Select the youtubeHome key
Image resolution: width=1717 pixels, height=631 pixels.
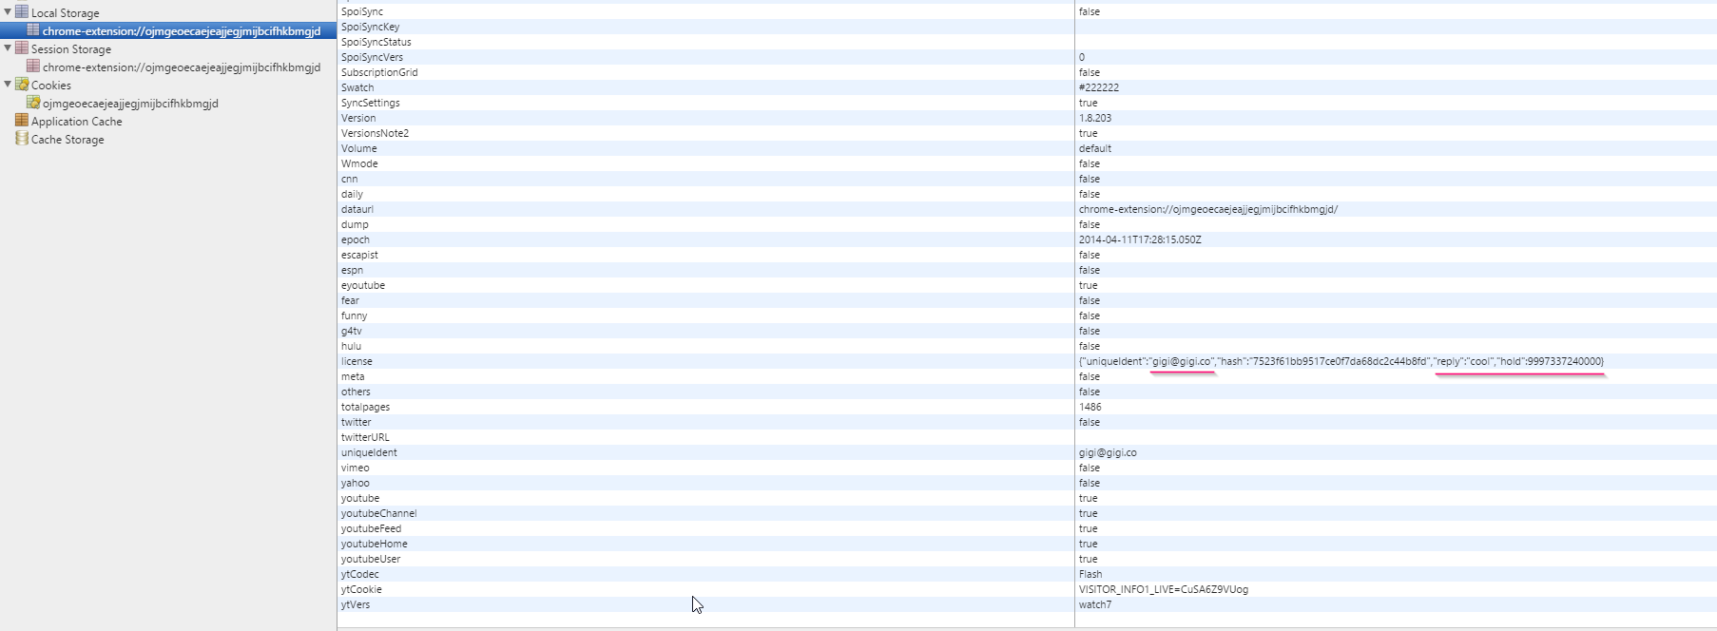[374, 544]
